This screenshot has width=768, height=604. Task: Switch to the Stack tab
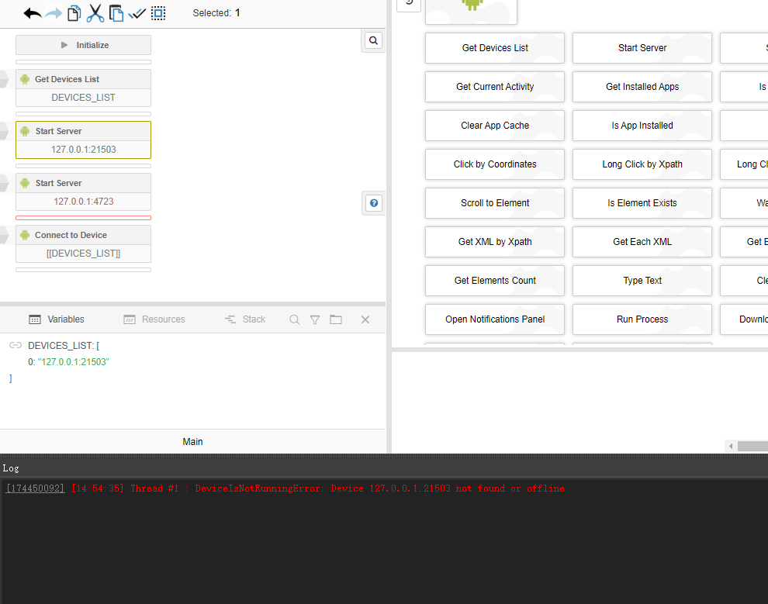pyautogui.click(x=245, y=319)
